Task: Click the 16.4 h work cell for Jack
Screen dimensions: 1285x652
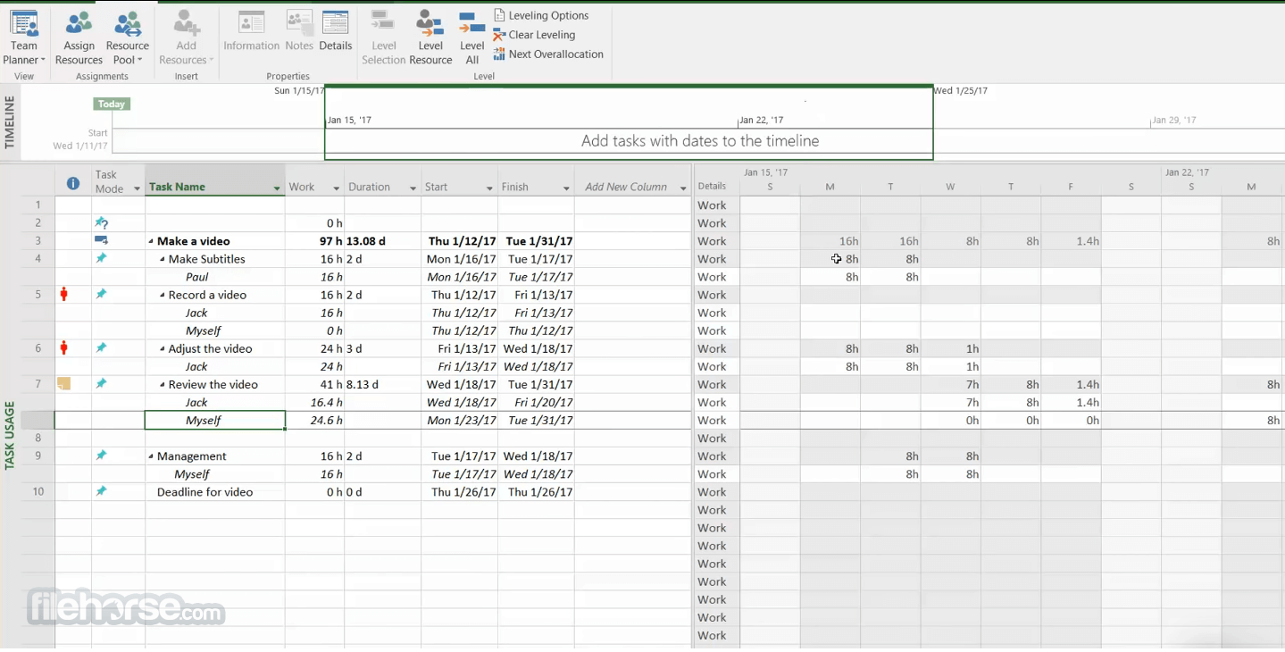Action: [x=315, y=402]
